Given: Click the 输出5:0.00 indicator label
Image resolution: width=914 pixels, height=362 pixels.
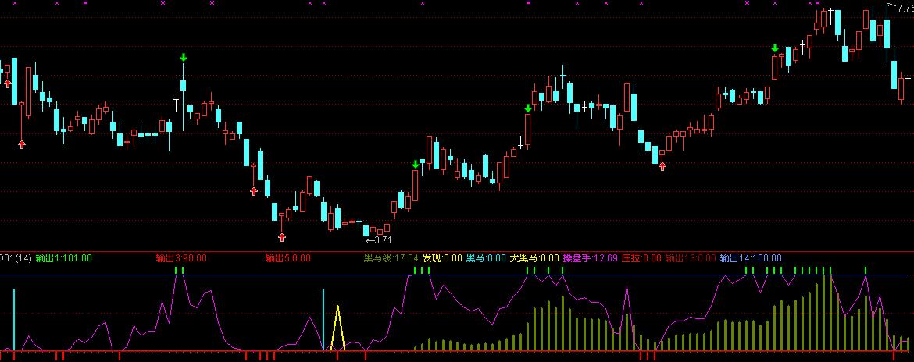Looking at the screenshot, I should click(288, 257).
